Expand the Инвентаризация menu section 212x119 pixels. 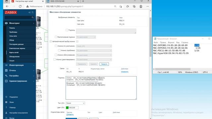coord(33,65)
